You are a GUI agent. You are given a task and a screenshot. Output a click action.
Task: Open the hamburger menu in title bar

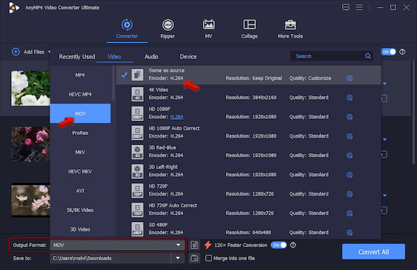(359, 7)
